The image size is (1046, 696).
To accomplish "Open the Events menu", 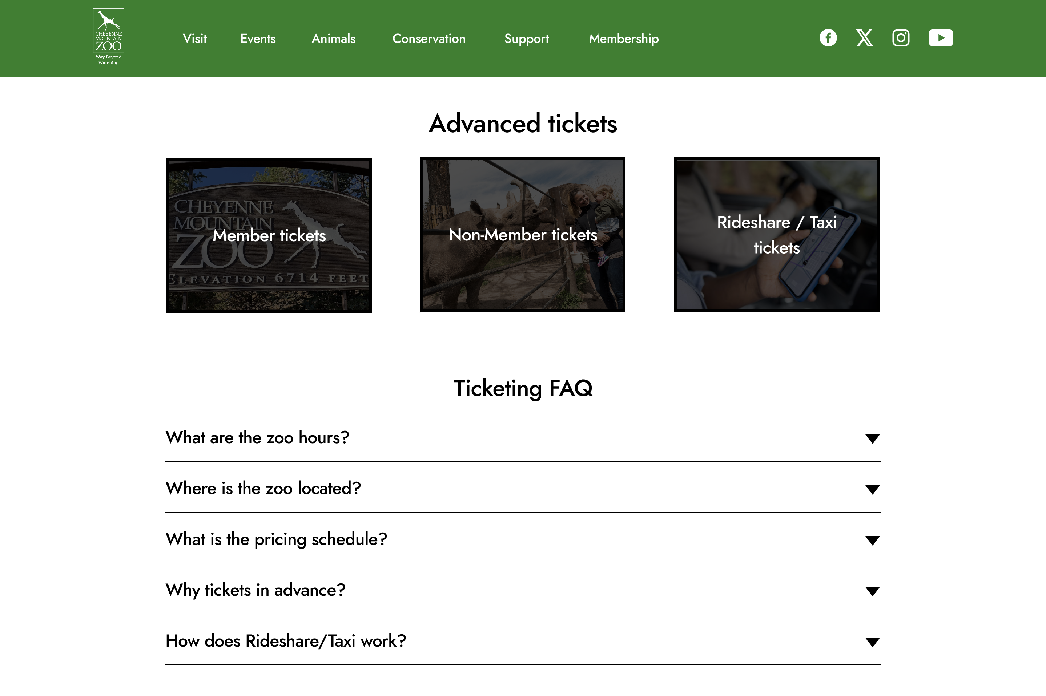I will 258,39.
